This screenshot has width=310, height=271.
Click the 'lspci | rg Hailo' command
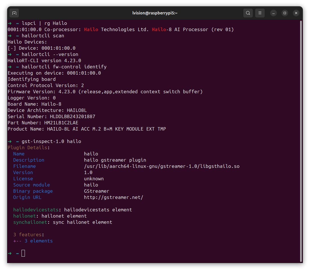(x=44, y=23)
